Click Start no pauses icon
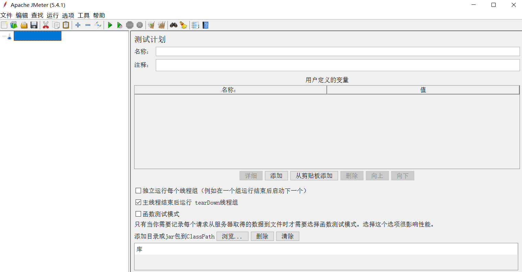522x272 pixels. [119, 25]
